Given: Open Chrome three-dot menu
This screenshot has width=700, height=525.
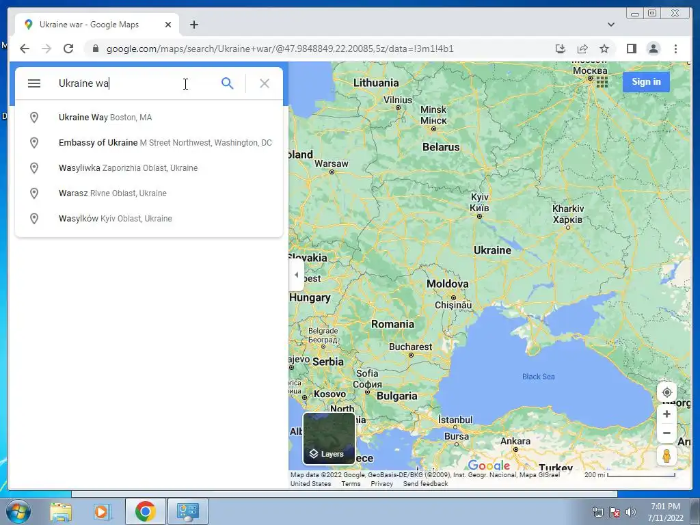Looking at the screenshot, I should [x=675, y=49].
